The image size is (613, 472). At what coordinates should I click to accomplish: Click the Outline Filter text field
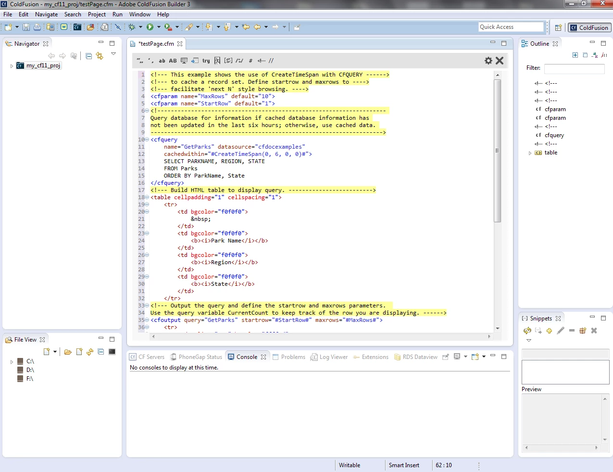[x=574, y=68]
